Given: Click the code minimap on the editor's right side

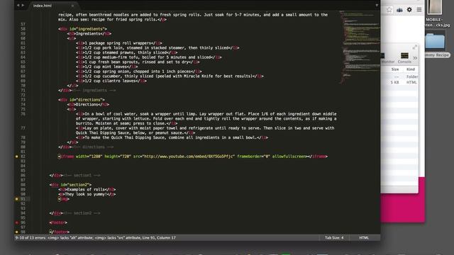Looking at the screenshot, I should 360,47.
